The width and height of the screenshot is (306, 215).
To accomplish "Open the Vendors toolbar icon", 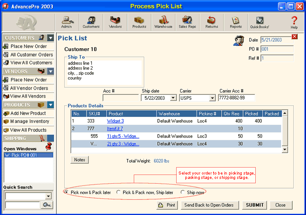I will click(x=115, y=22).
